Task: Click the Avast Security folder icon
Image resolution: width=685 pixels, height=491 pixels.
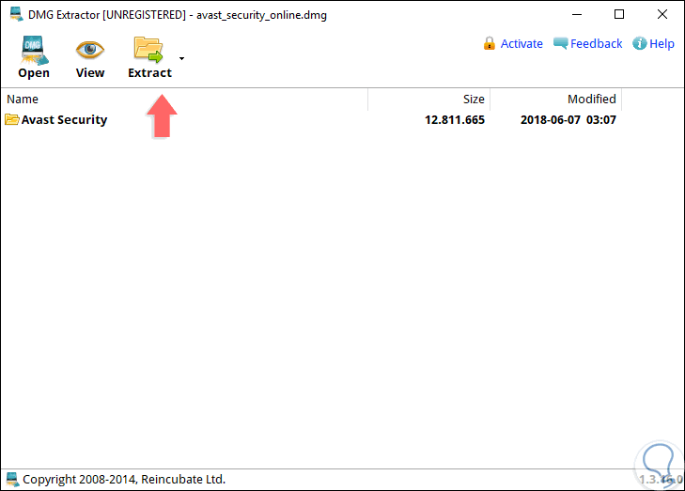Action: coord(12,119)
